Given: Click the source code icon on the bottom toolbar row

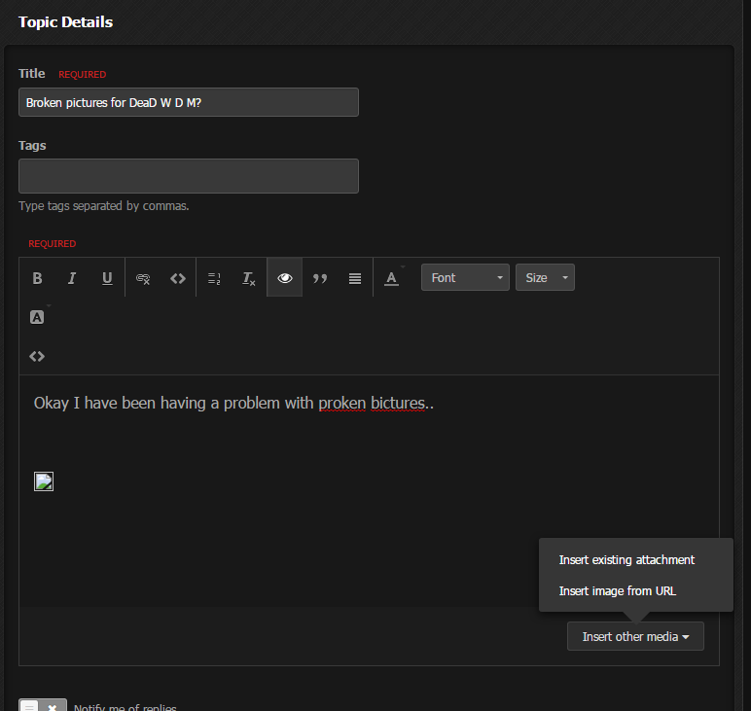Looking at the screenshot, I should click(37, 356).
